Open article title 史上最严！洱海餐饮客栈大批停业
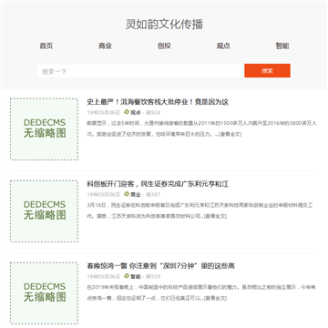The height and width of the screenshot is (328, 328). pos(158,102)
